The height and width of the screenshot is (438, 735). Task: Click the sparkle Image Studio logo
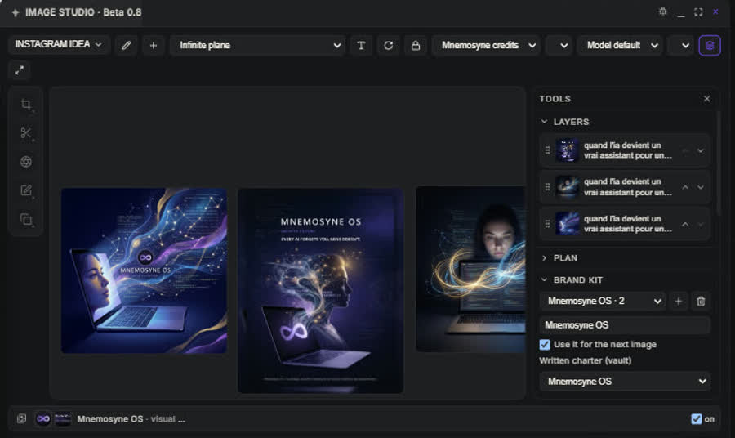16,12
